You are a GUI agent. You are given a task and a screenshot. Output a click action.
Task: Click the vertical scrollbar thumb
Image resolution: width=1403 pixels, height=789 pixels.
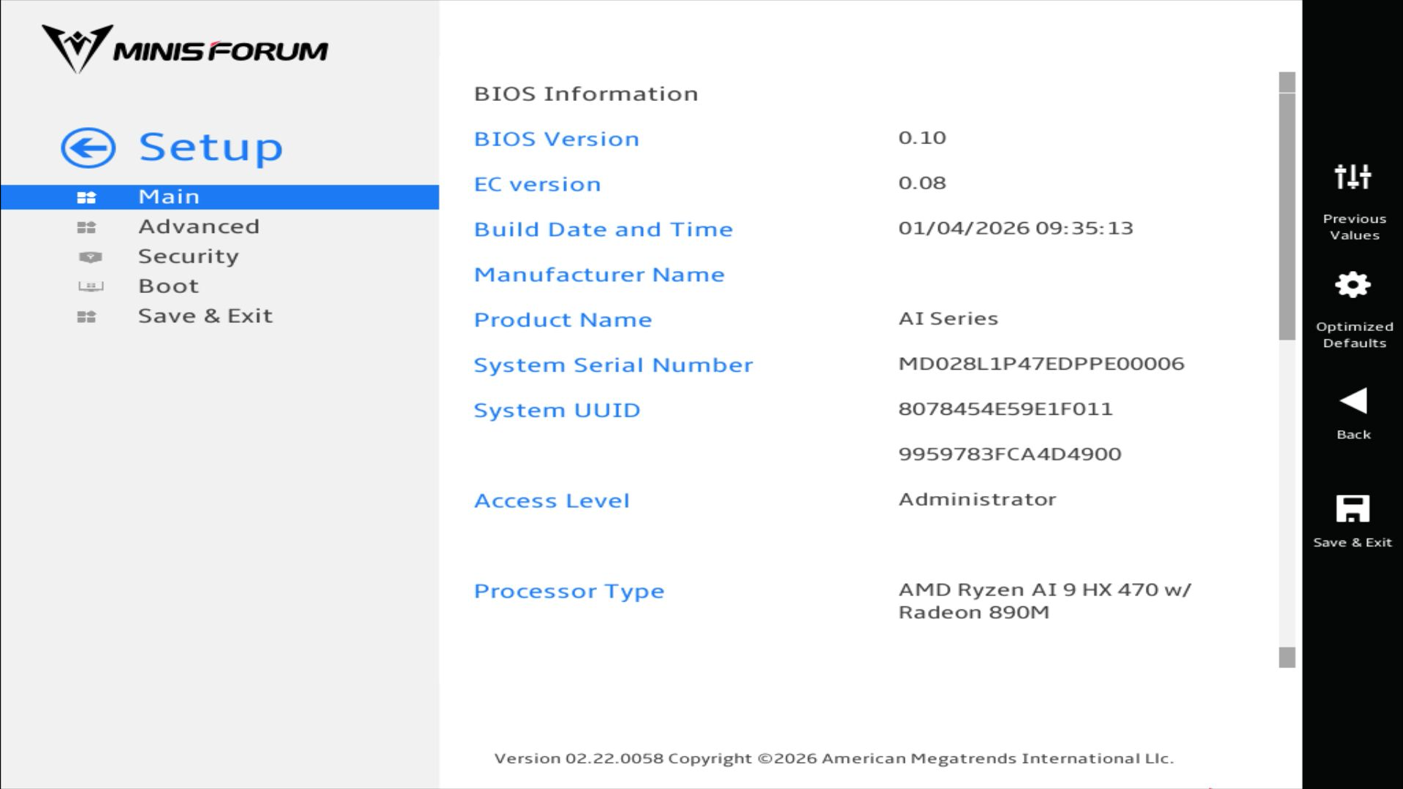(1287, 216)
